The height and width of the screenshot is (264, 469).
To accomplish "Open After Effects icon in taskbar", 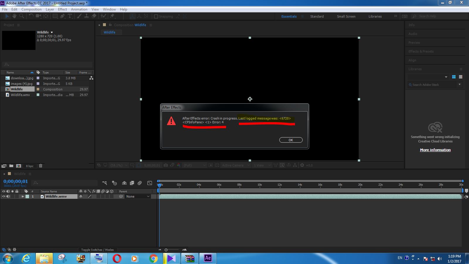I will [208, 258].
